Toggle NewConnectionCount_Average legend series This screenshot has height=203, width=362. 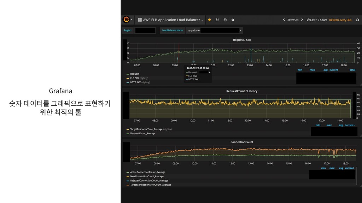(147, 176)
